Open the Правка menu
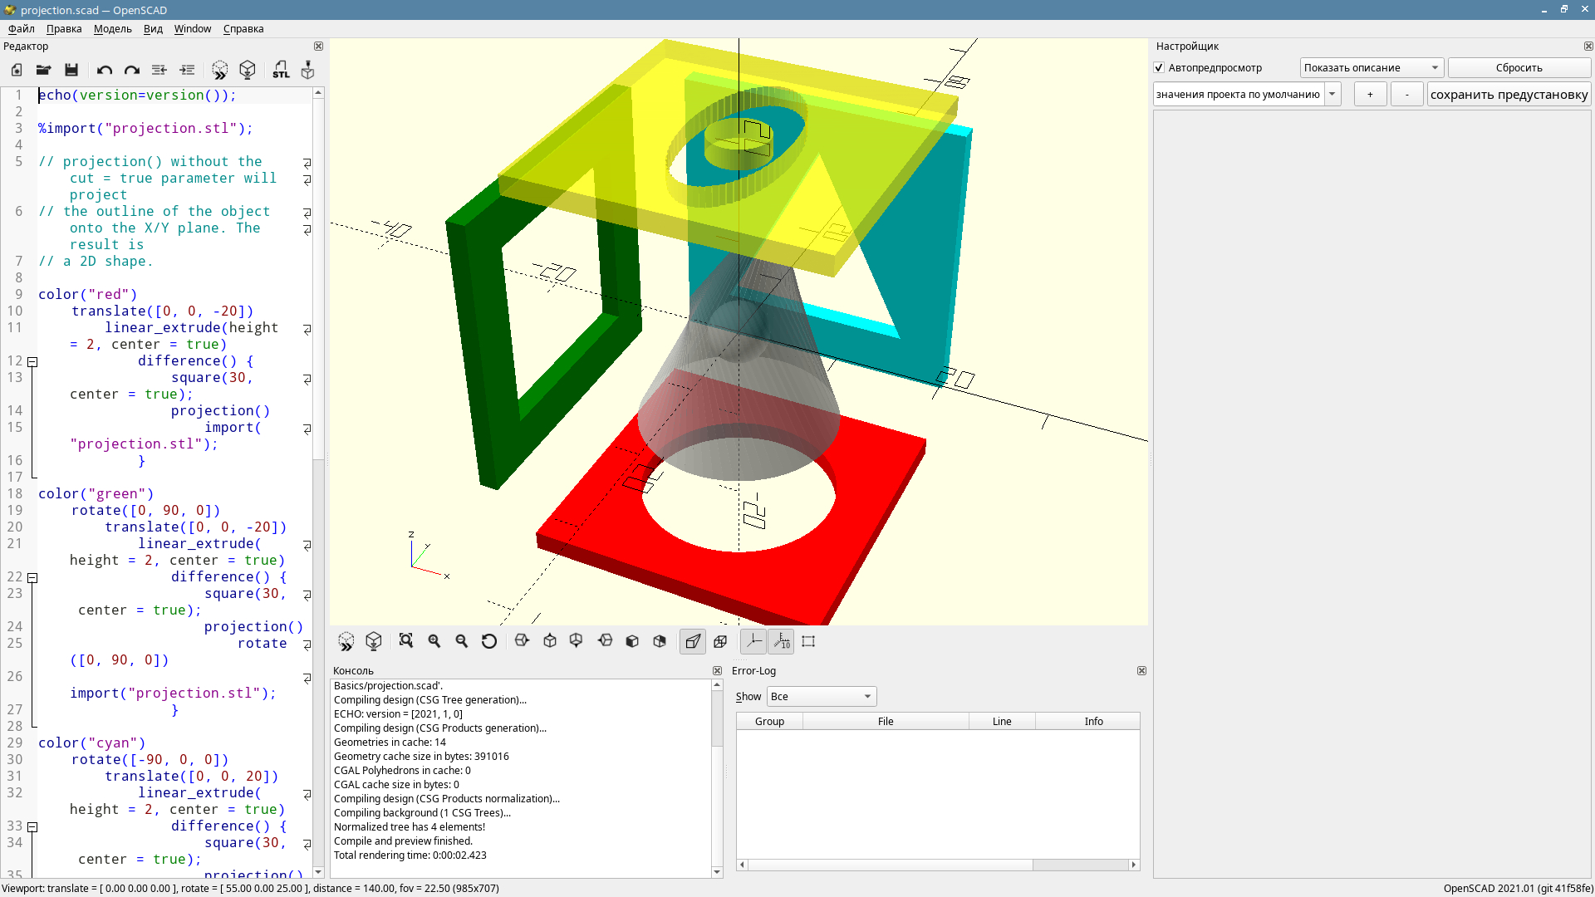This screenshot has height=897, width=1595. [x=64, y=29]
